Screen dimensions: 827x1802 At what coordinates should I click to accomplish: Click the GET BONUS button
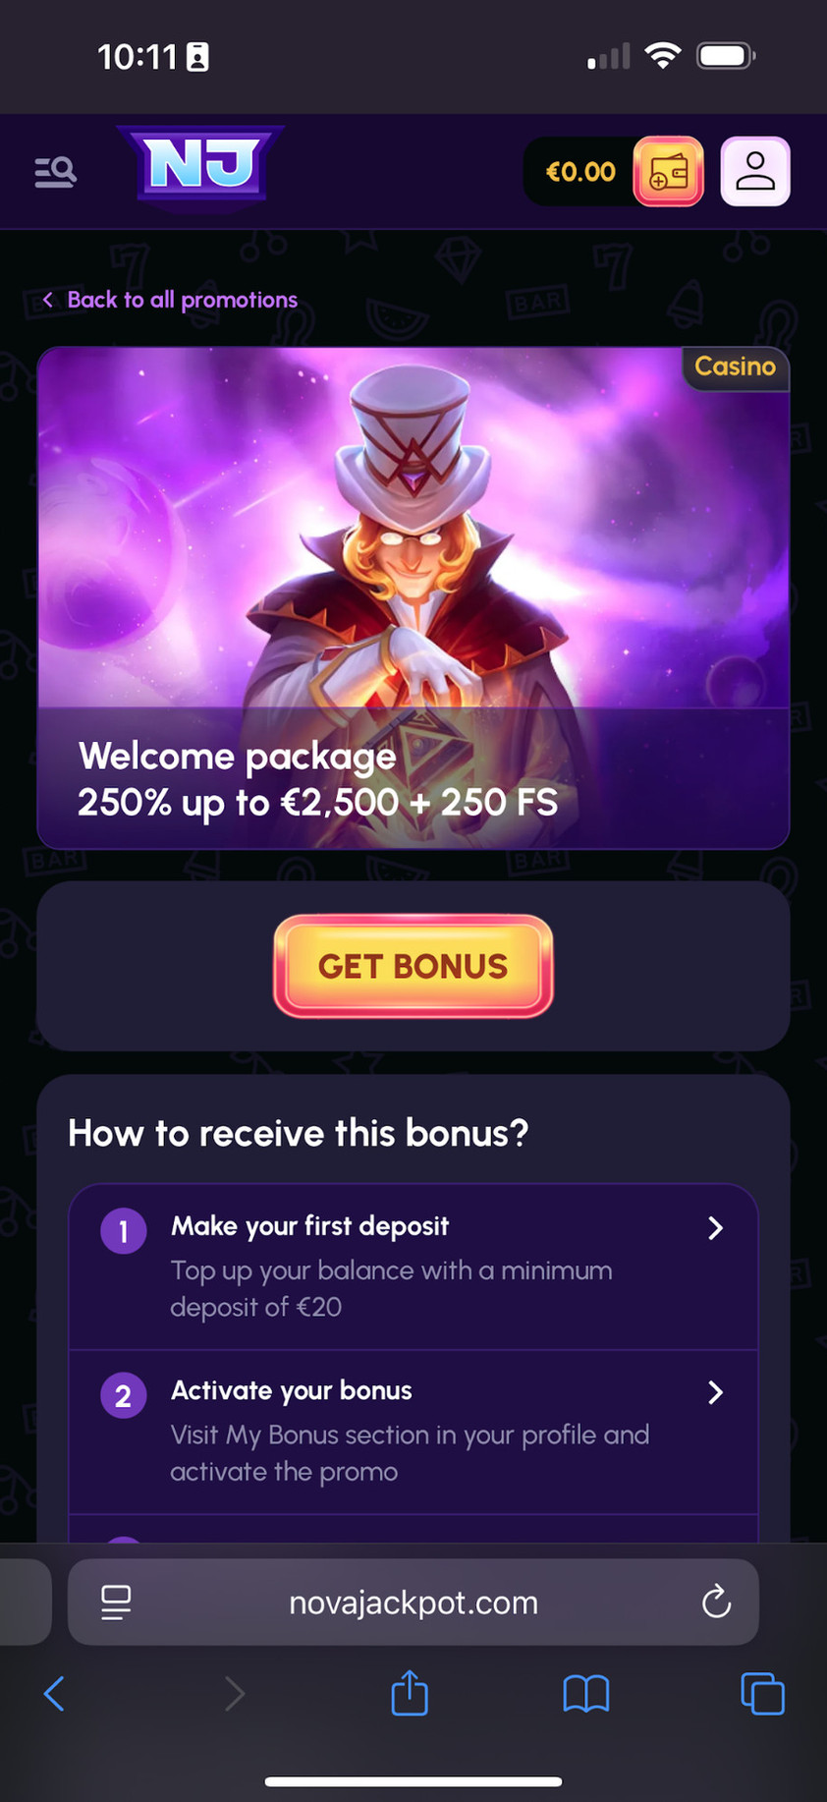coord(413,966)
